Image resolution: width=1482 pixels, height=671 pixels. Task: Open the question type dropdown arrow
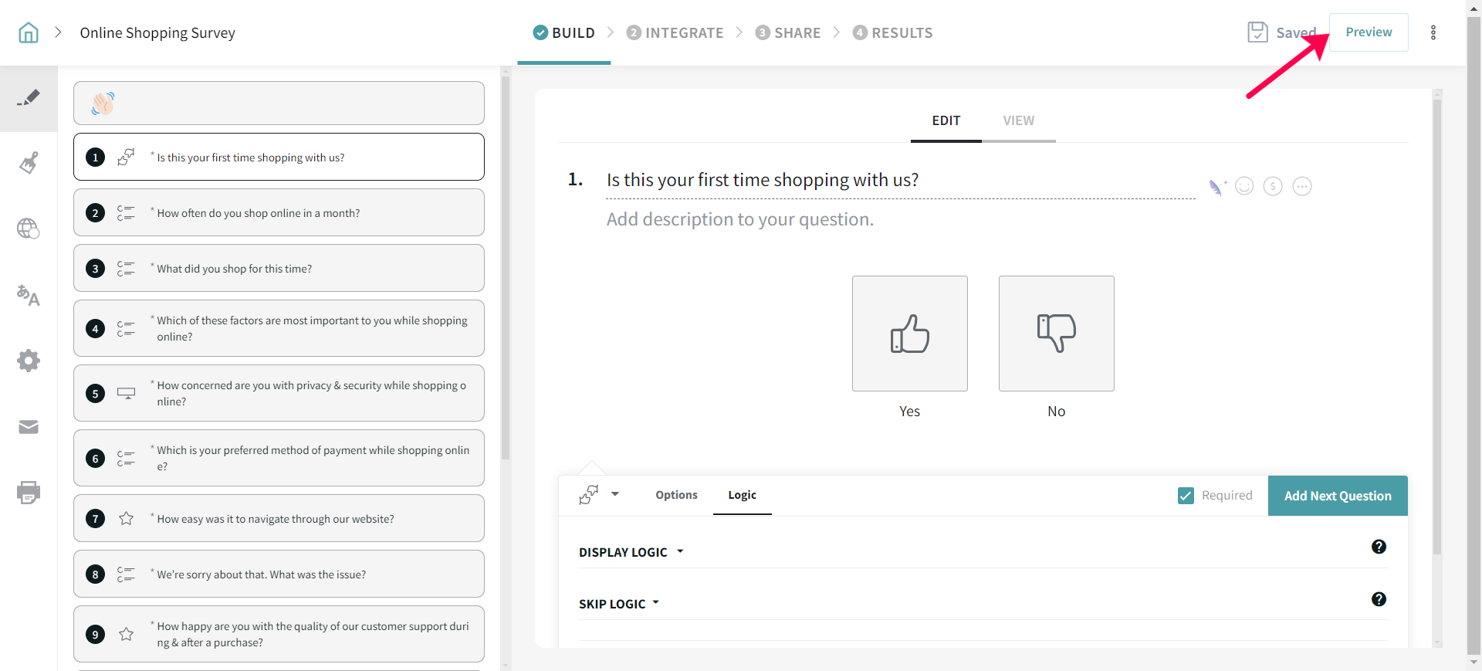tap(615, 494)
